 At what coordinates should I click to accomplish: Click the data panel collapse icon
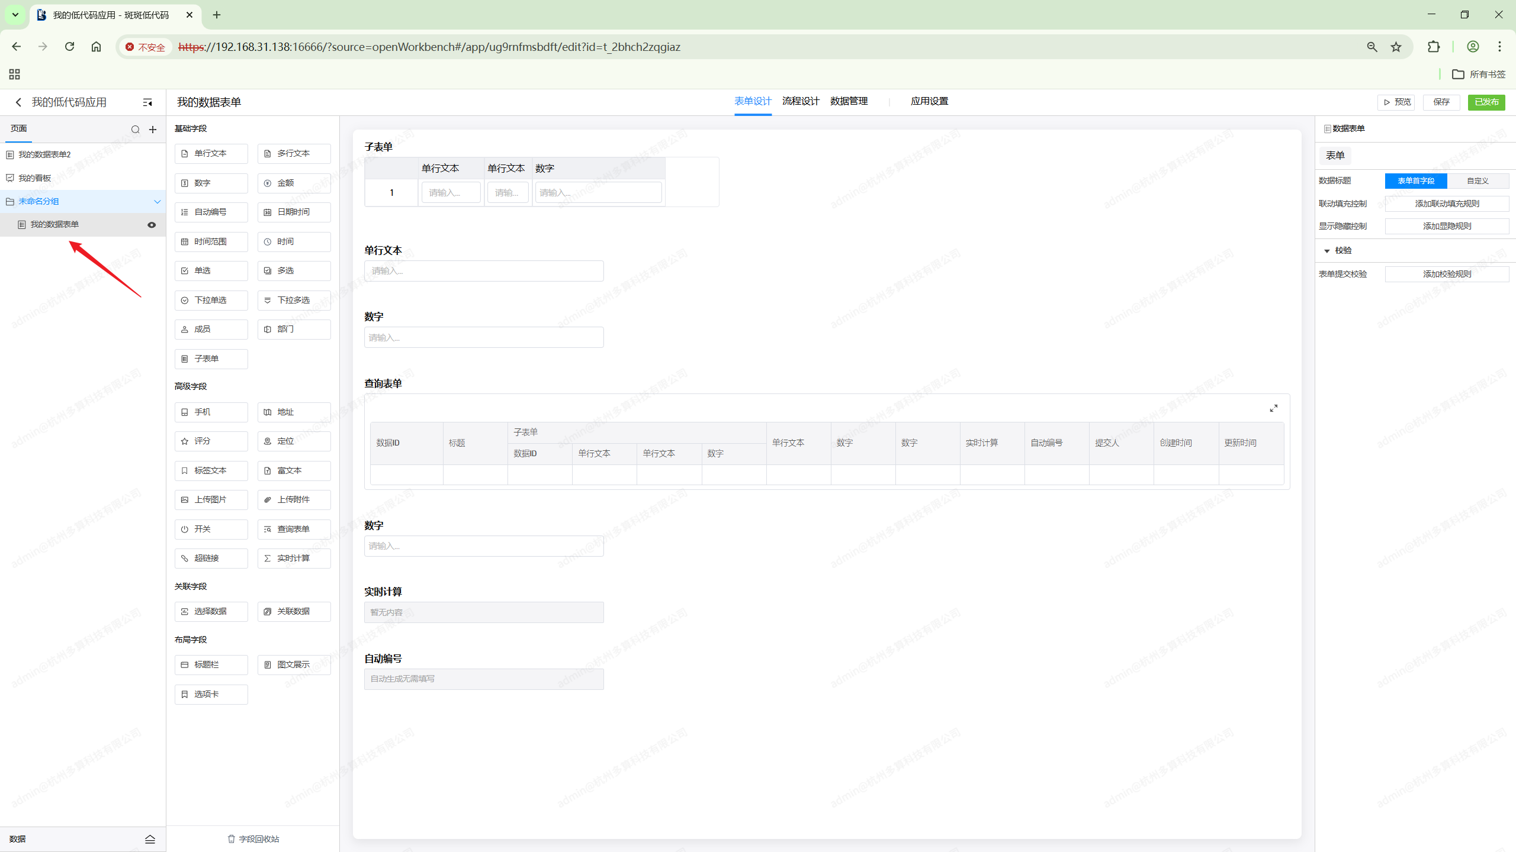[x=150, y=839]
